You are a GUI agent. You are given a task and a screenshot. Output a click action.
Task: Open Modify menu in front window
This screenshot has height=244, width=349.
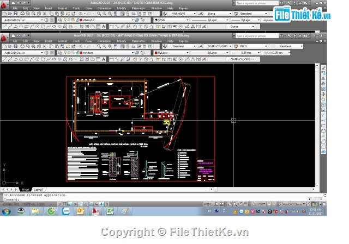click(121, 41)
